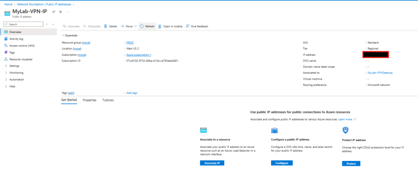The height and width of the screenshot is (178, 418).
Task: Switch to the Properties tab
Action: coord(89,100)
